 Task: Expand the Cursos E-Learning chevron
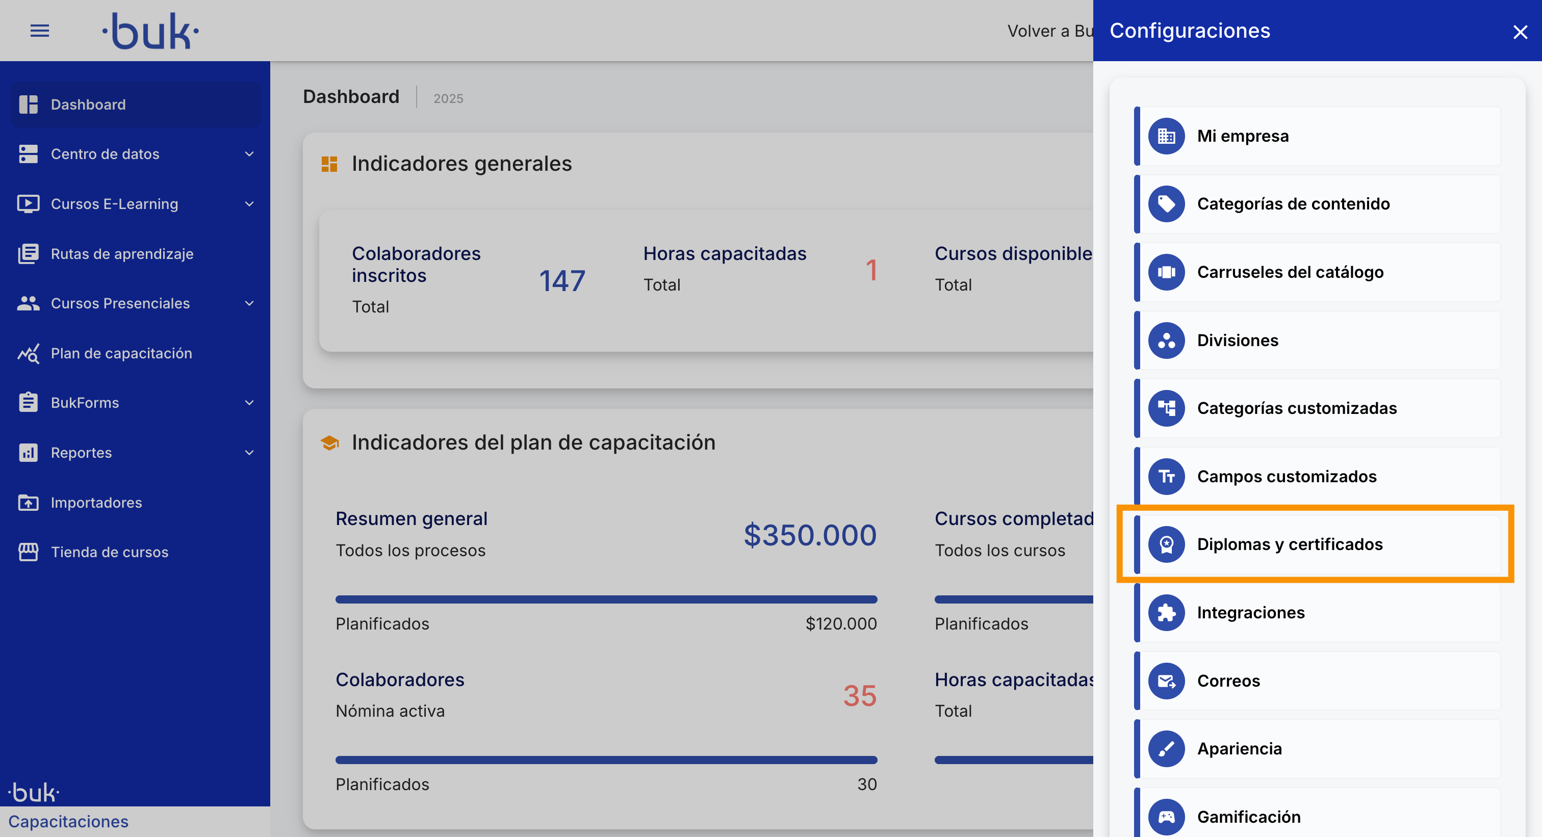(x=249, y=204)
